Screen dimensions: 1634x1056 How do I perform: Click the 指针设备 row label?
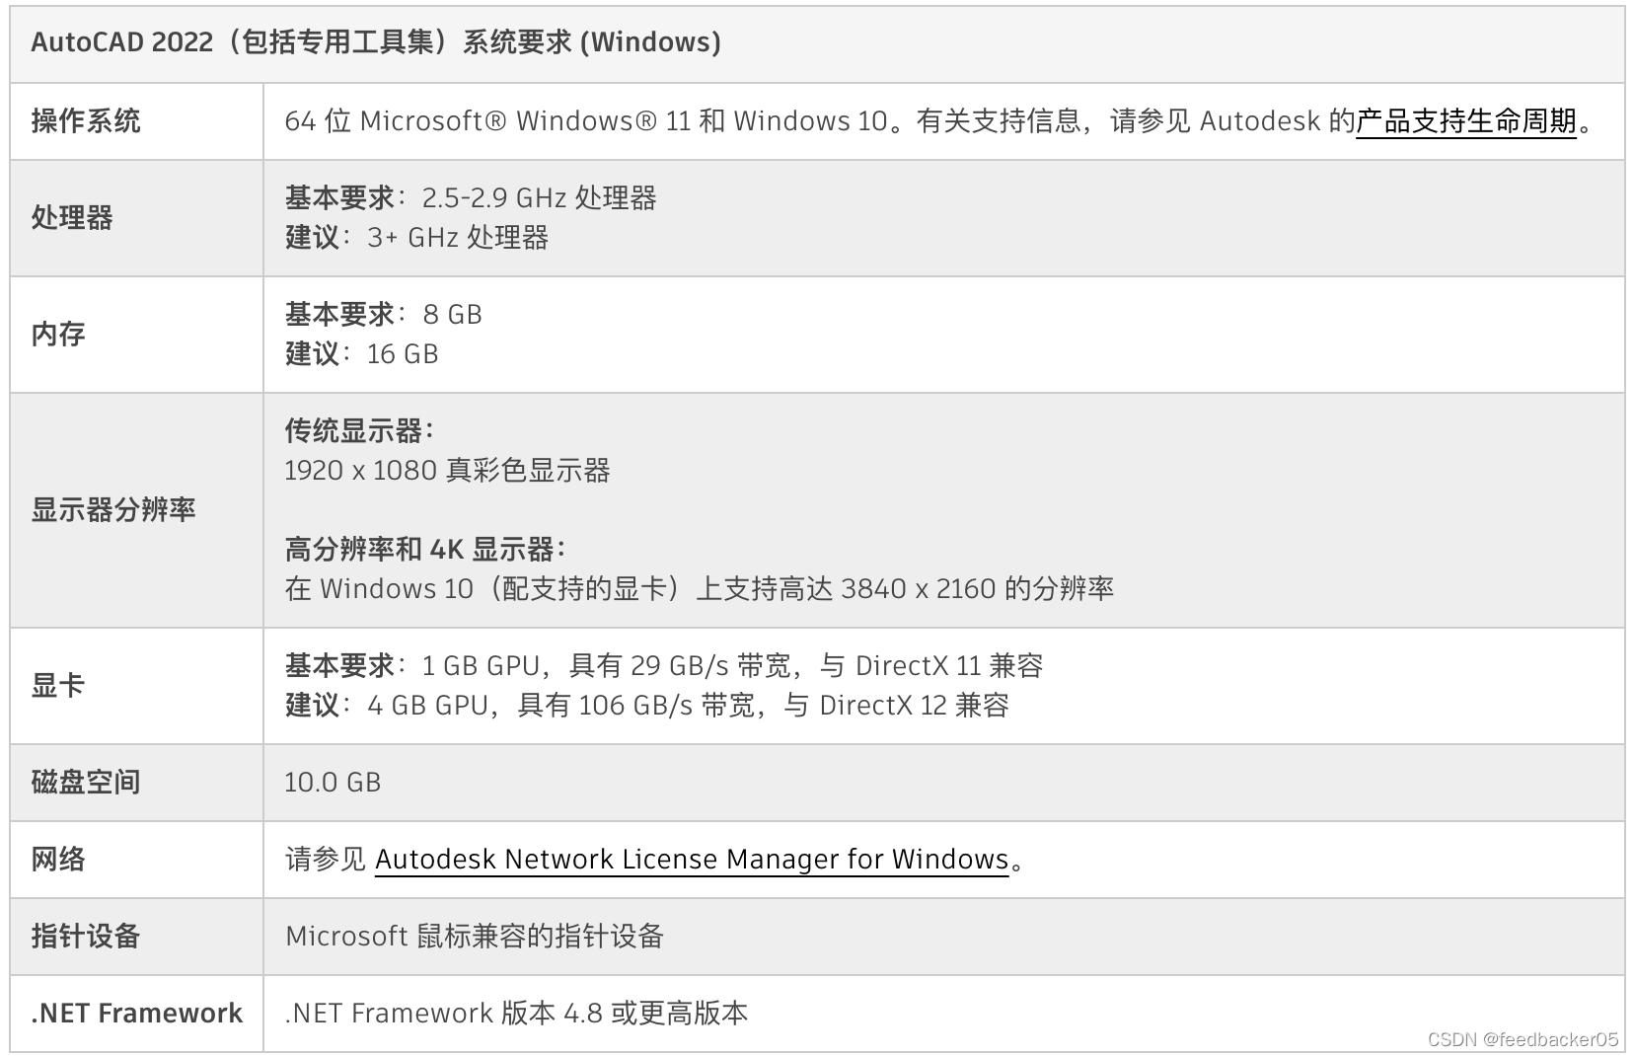86,937
